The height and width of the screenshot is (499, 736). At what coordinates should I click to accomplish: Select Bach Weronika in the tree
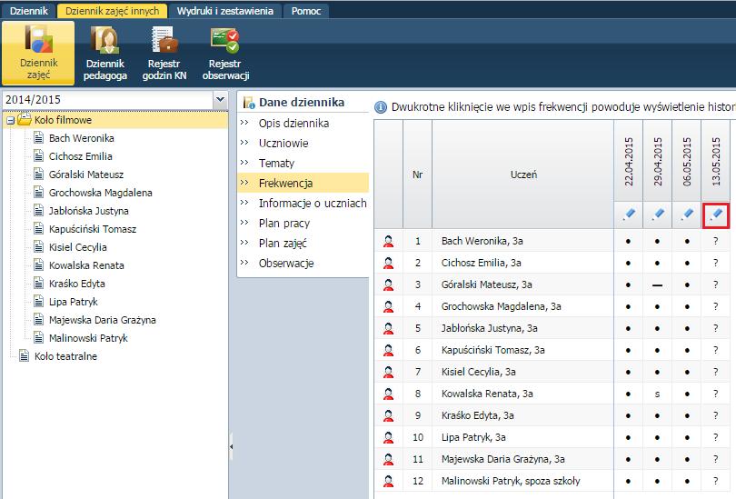81,138
